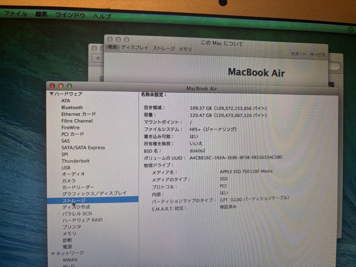The width and height of the screenshot is (356, 267).
Task: Select 電源 item
Action: pos(68,247)
